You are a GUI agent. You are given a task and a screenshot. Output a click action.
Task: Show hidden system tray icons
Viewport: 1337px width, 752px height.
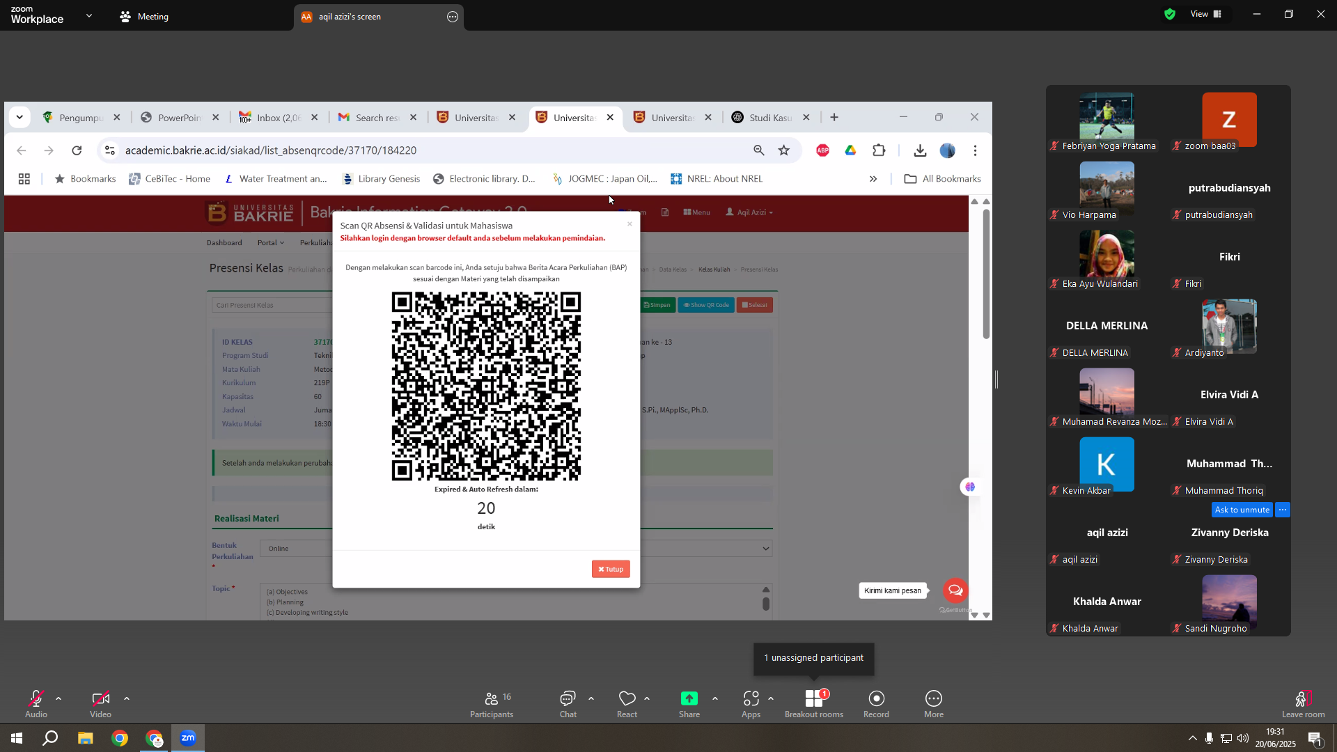(x=1193, y=738)
